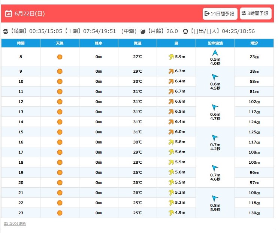
Task: Click the sunny weather icon for hour 18
Action: click(60, 163)
